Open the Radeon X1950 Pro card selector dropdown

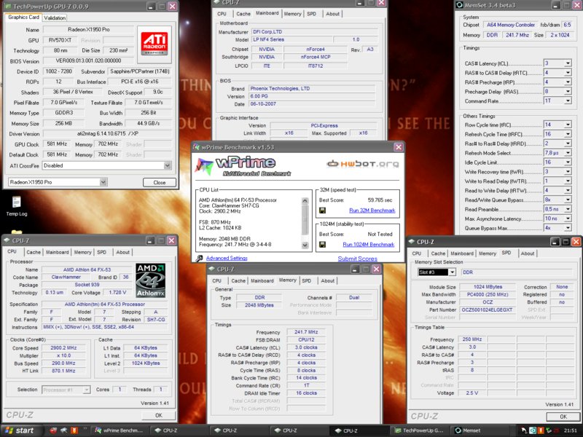103,182
